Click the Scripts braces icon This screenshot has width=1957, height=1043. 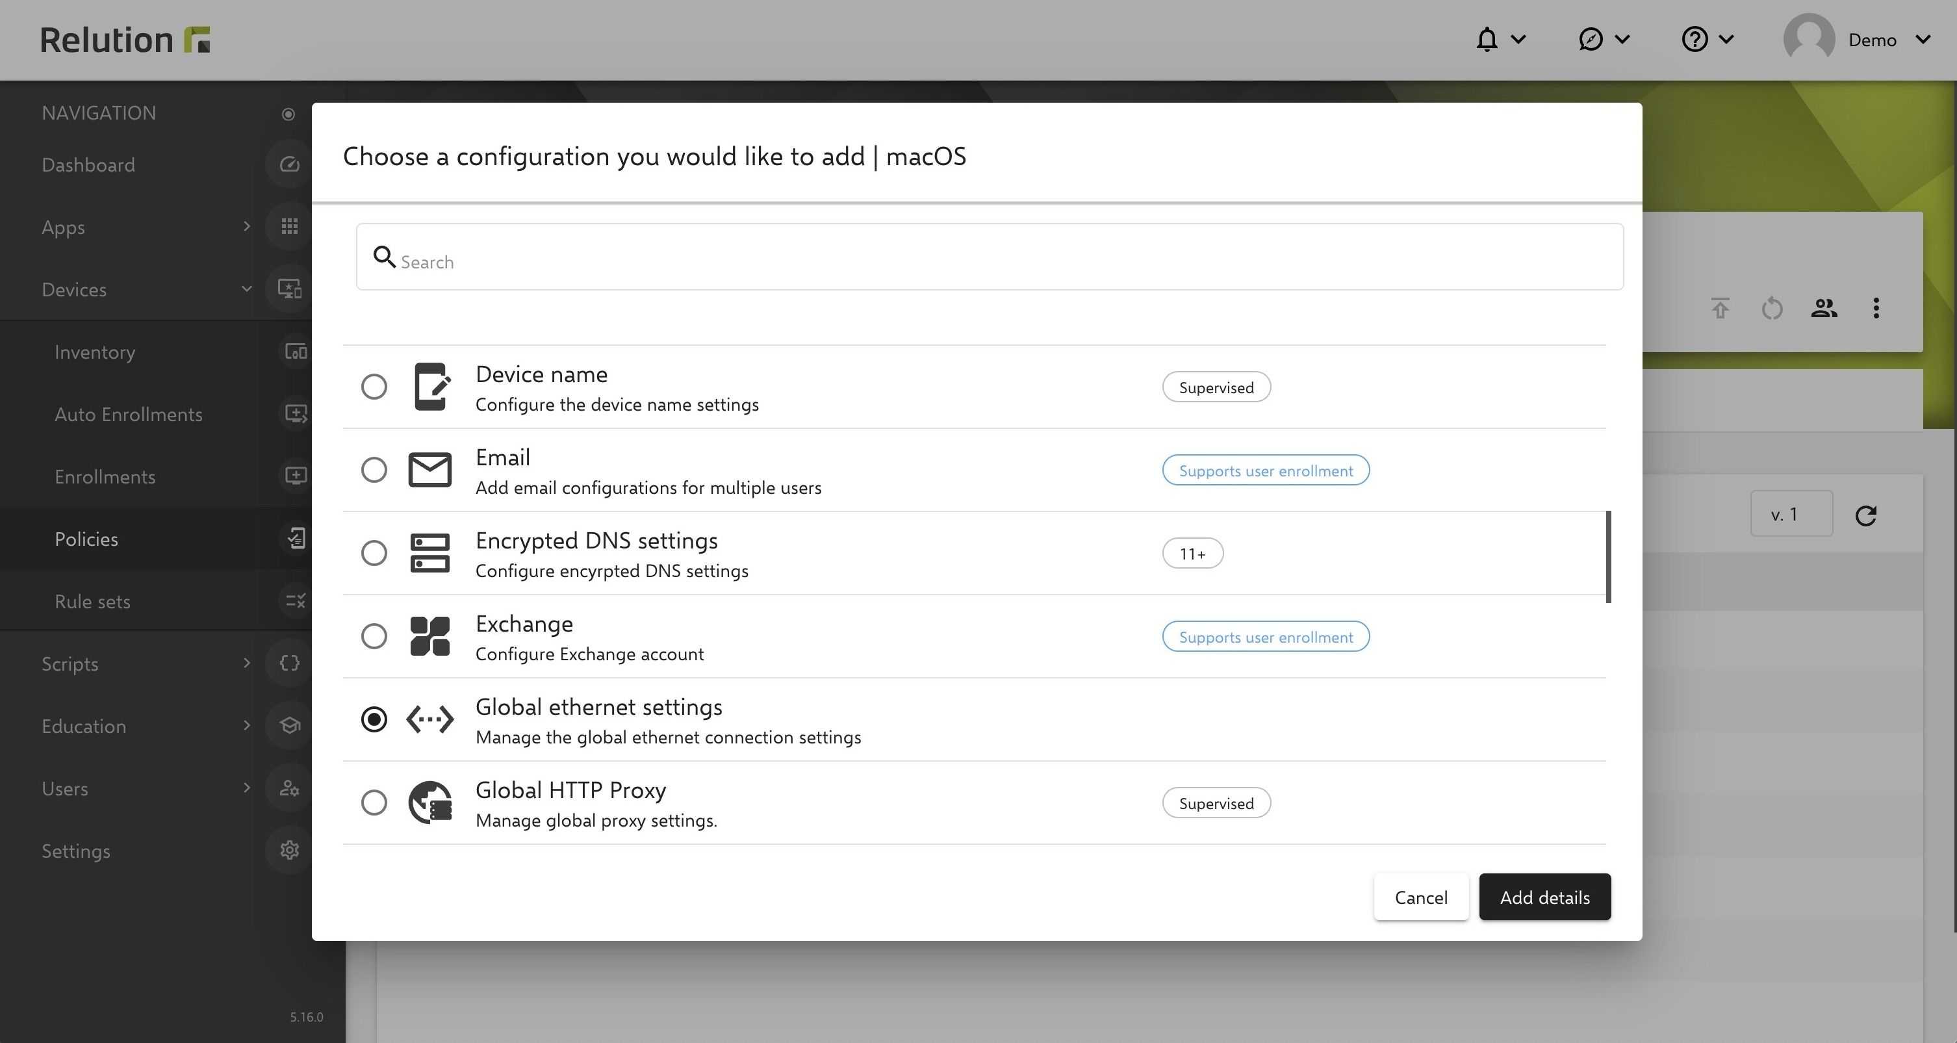click(x=289, y=663)
